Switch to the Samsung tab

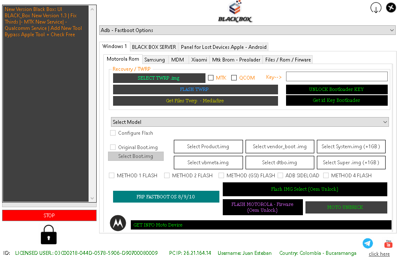click(154, 60)
